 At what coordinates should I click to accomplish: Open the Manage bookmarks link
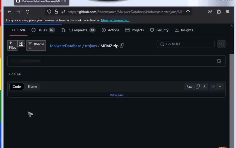[x=115, y=20]
